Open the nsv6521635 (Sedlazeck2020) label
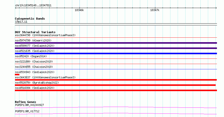Viewport: 224px width, 117px height. tap(35, 51)
